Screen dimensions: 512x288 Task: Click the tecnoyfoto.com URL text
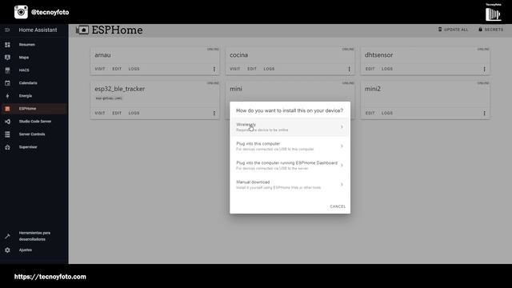click(x=50, y=277)
